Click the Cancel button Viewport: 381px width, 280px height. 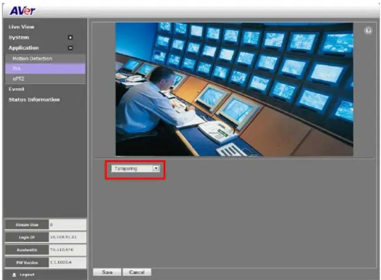coord(137,272)
